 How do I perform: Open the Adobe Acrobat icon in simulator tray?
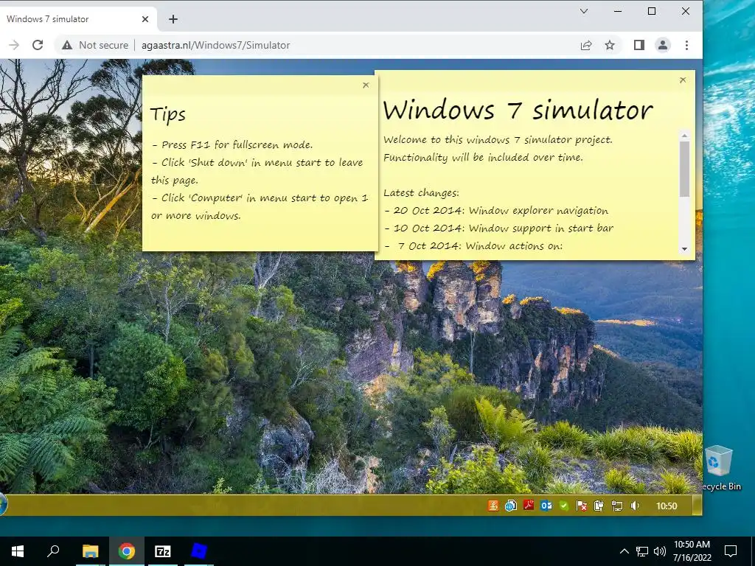(x=529, y=506)
